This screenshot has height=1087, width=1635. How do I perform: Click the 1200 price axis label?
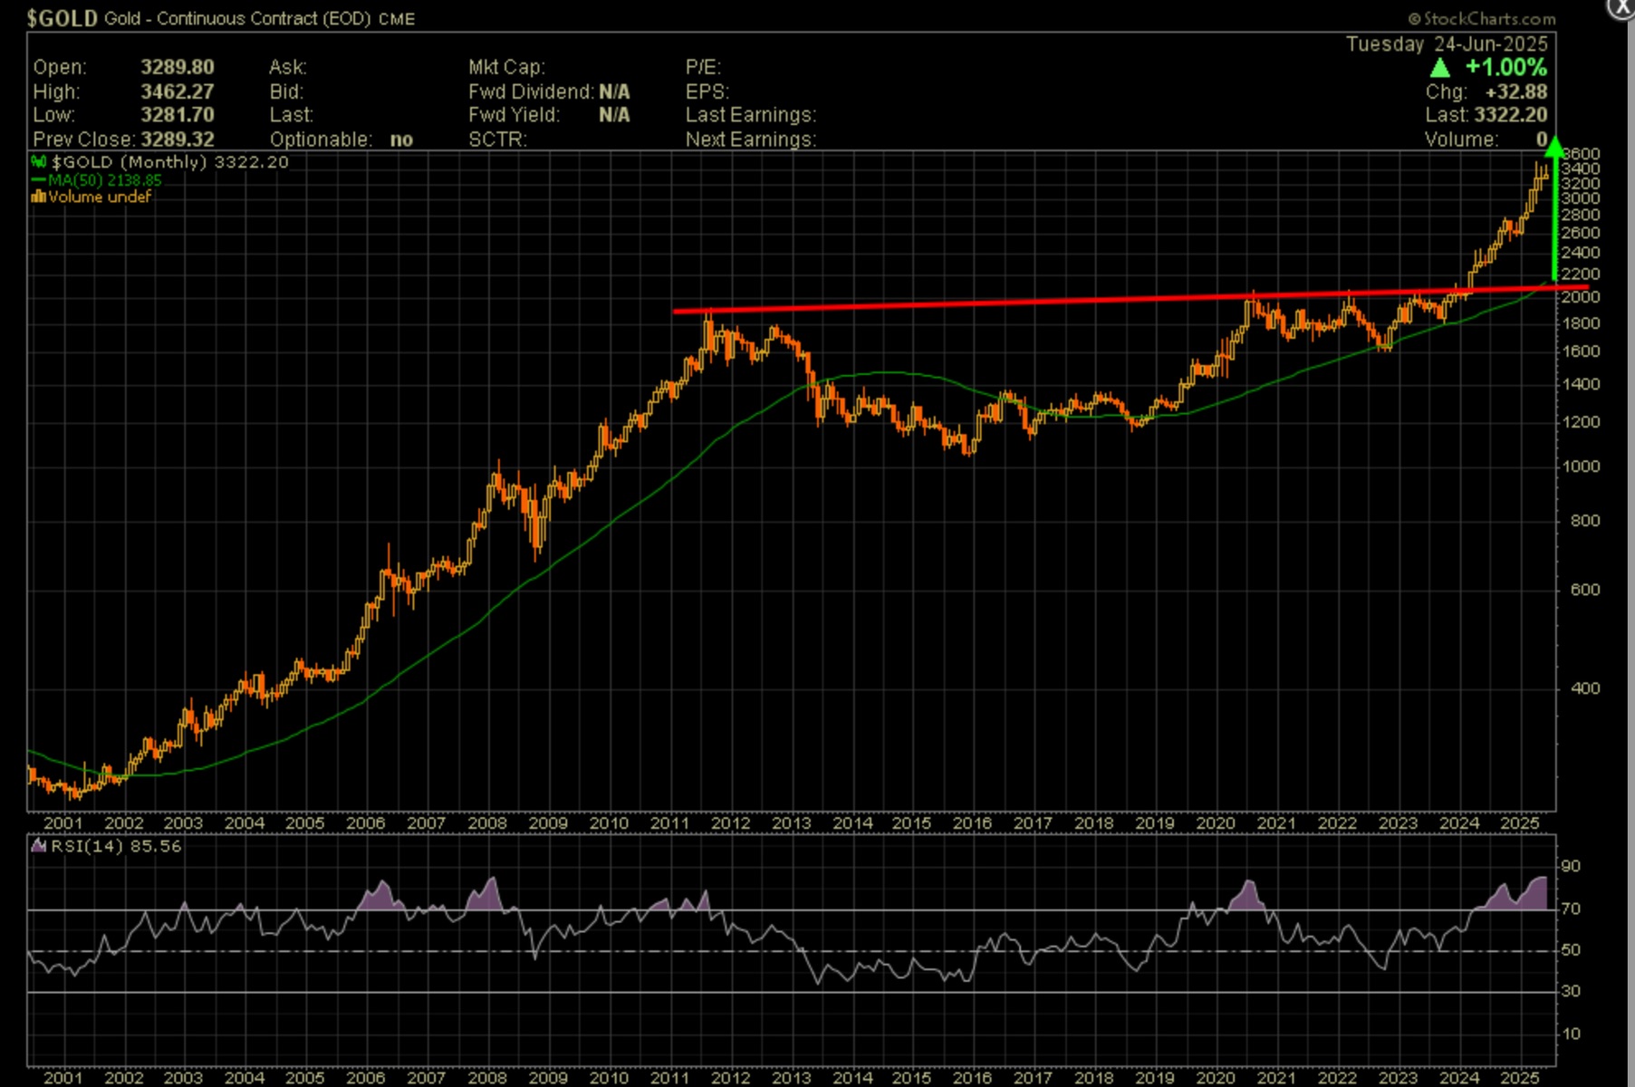click(x=1582, y=422)
